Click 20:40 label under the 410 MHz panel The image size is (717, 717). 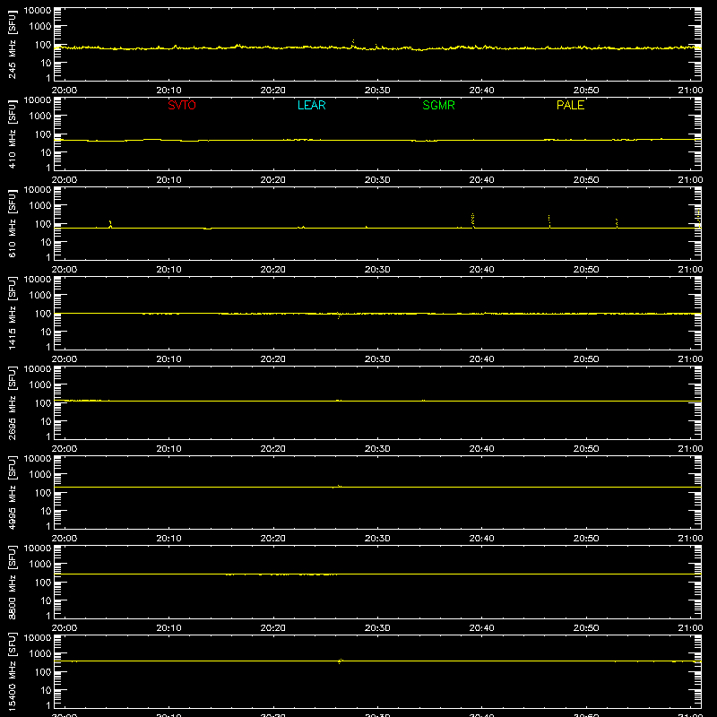tap(481, 180)
